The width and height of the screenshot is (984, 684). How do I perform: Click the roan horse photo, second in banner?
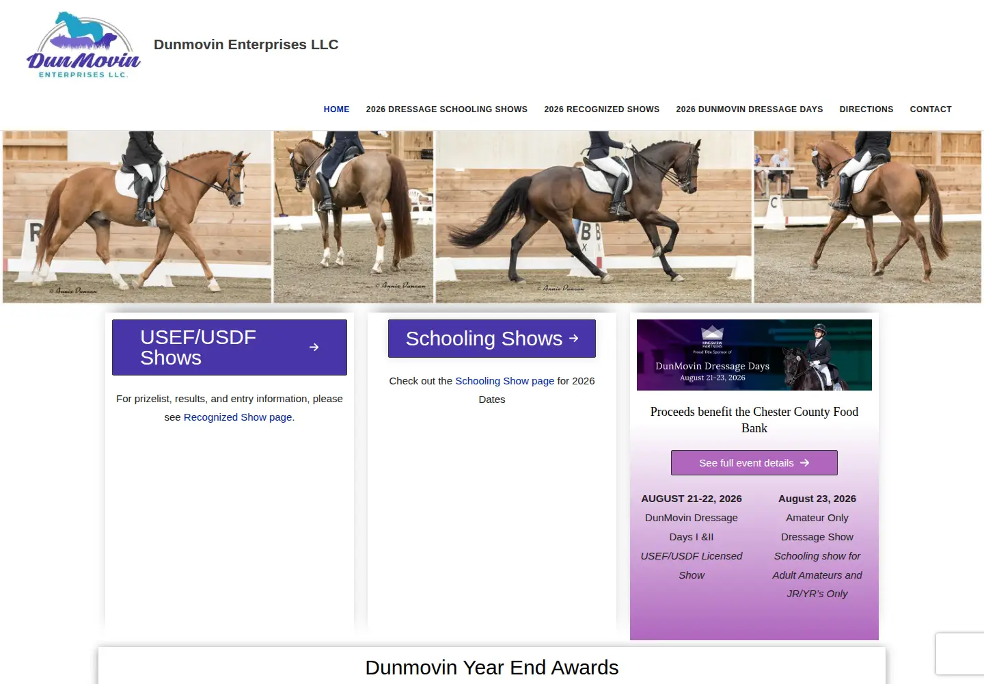[353, 217]
